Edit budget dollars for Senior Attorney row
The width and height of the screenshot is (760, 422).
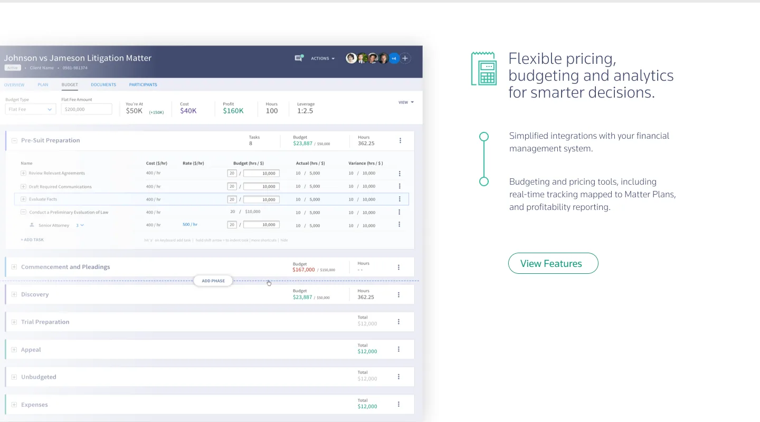click(x=261, y=225)
